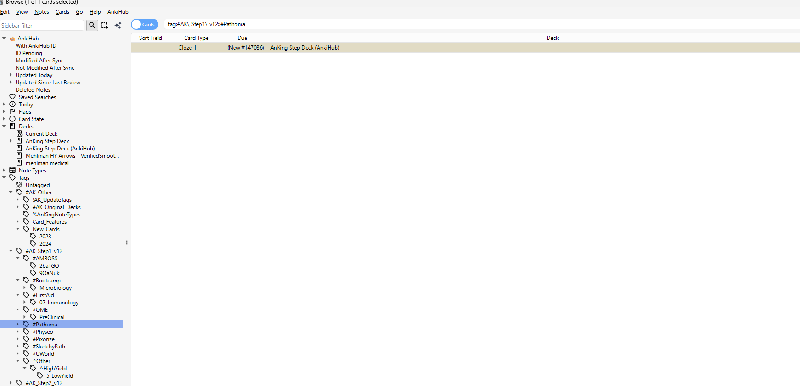The image size is (800, 386).
Task: Click the AnkiHub sparkle AI icon
Action: tap(118, 25)
